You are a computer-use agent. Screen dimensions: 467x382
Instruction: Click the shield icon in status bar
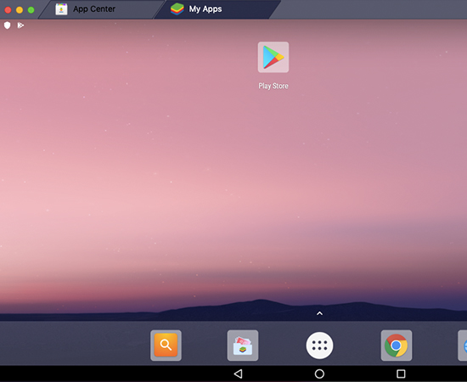click(x=8, y=25)
